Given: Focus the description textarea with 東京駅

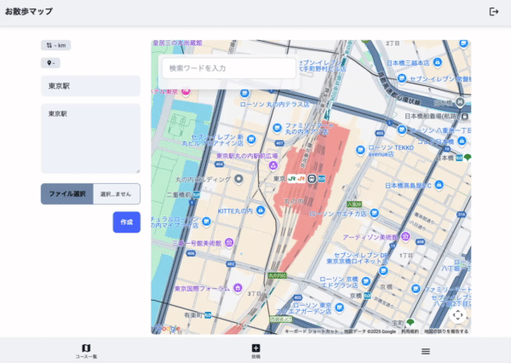Looking at the screenshot, I should [x=90, y=139].
